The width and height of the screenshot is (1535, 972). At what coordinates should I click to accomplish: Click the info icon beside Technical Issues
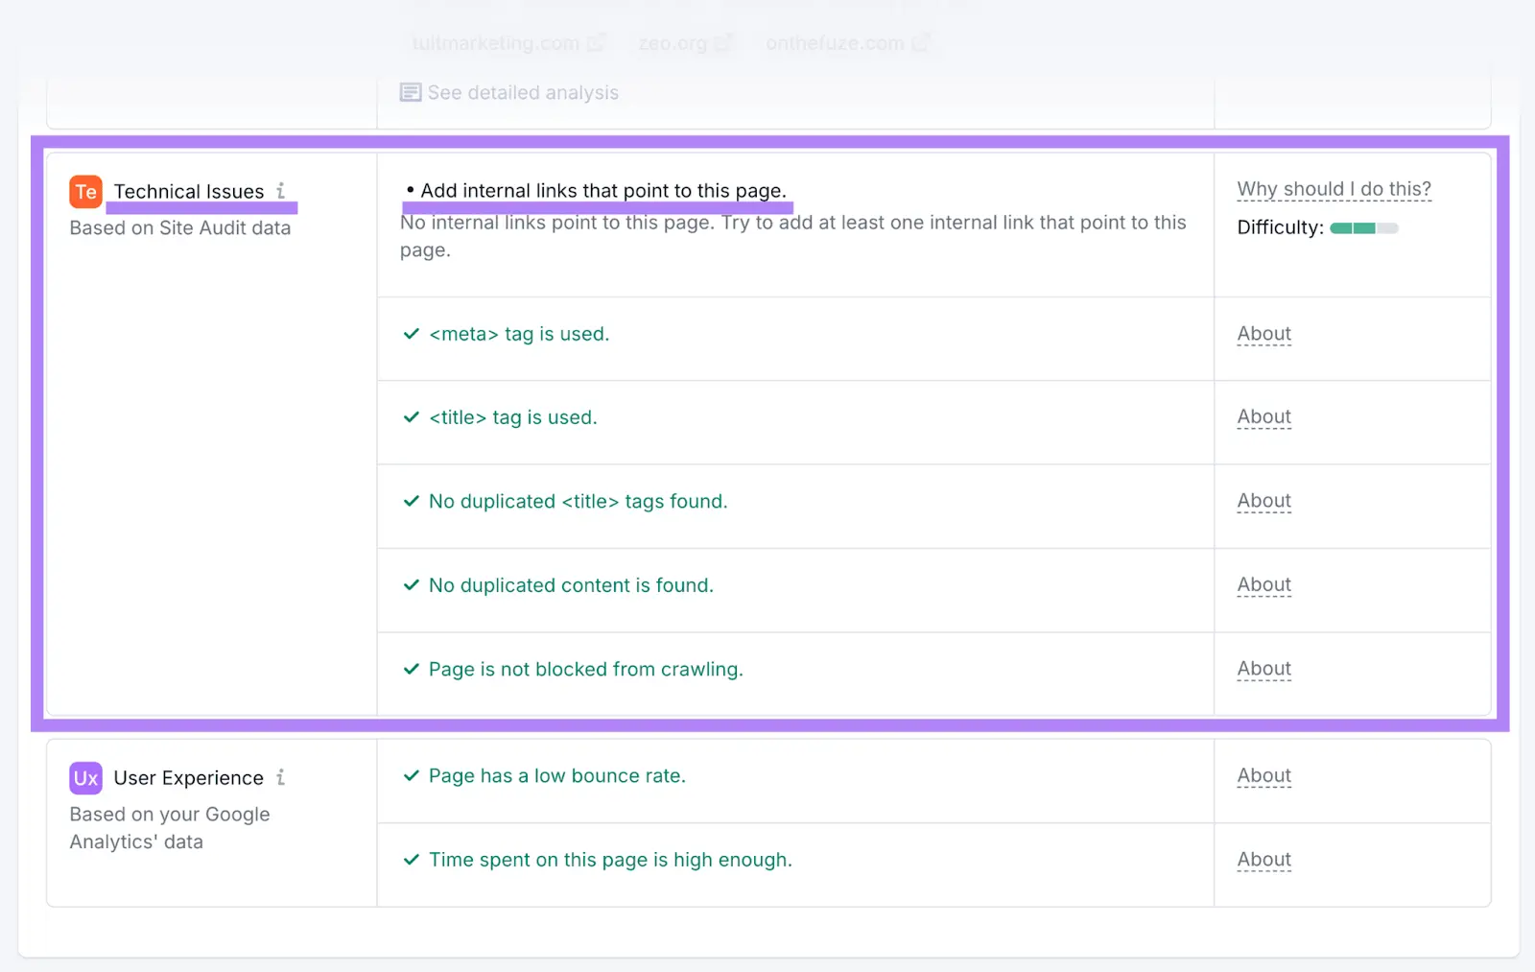tap(281, 191)
